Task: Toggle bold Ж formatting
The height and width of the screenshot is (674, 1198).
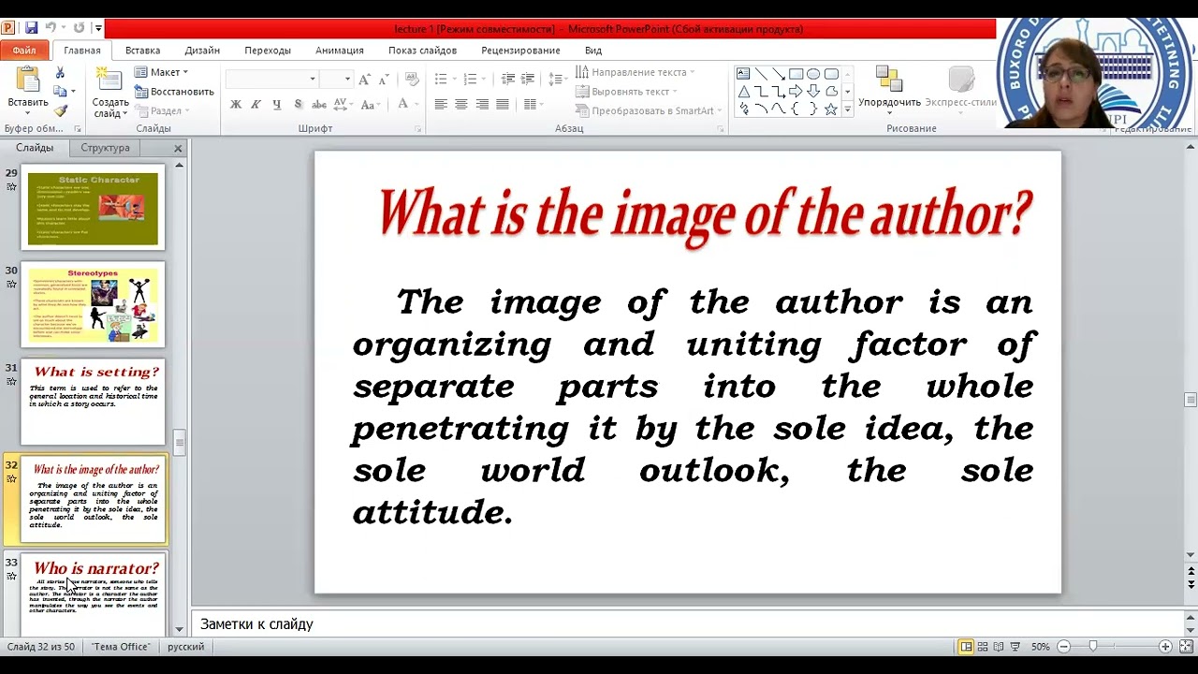Action: coord(236,104)
